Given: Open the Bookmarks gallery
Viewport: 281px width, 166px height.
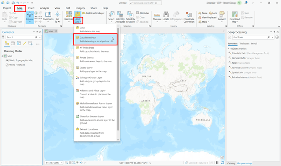Looking at the screenshot, I should (48, 17).
